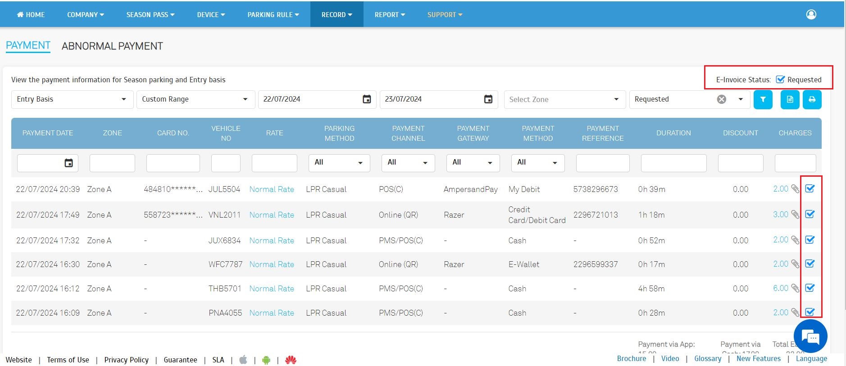846x366 pixels.
Task: Open the Payment Channel All filter
Action: (408, 163)
